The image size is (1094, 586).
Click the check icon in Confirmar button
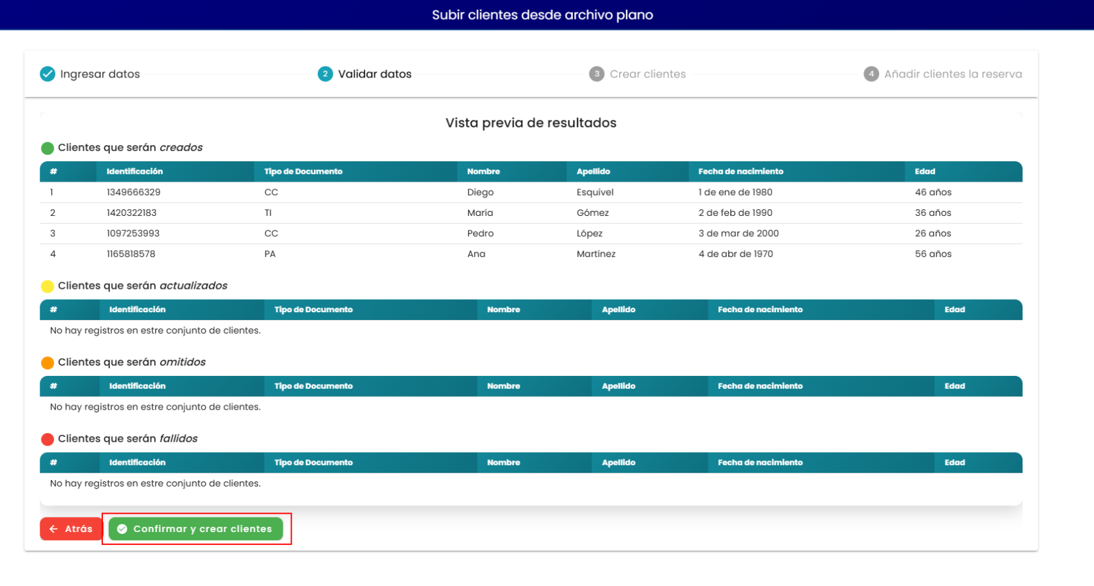click(x=122, y=529)
